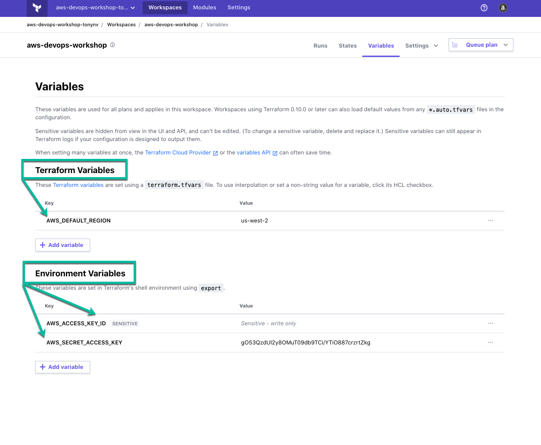Click the export code text

pos(211,288)
